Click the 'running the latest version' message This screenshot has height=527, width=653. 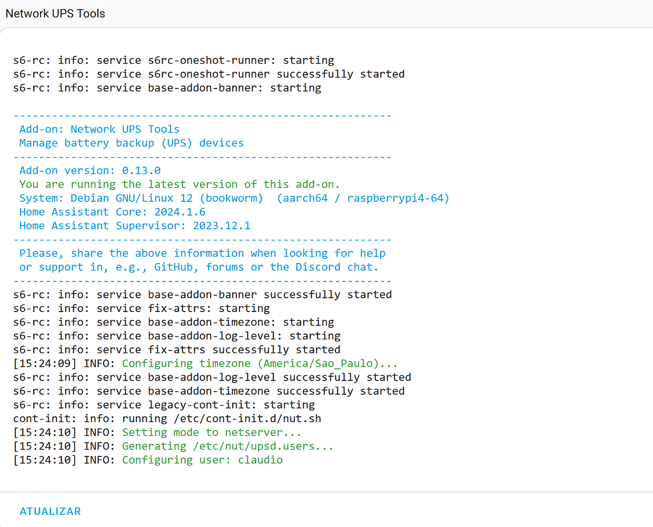180,184
